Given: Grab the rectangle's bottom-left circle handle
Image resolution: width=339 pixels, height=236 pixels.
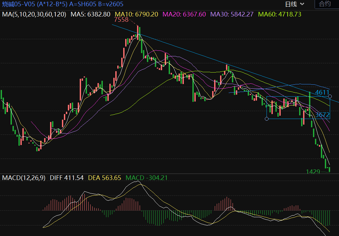Looking at the screenshot, I should pos(267,119).
